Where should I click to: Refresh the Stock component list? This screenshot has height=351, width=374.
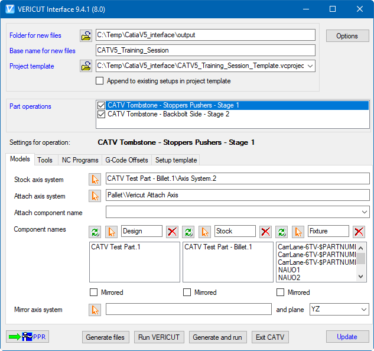188,232
